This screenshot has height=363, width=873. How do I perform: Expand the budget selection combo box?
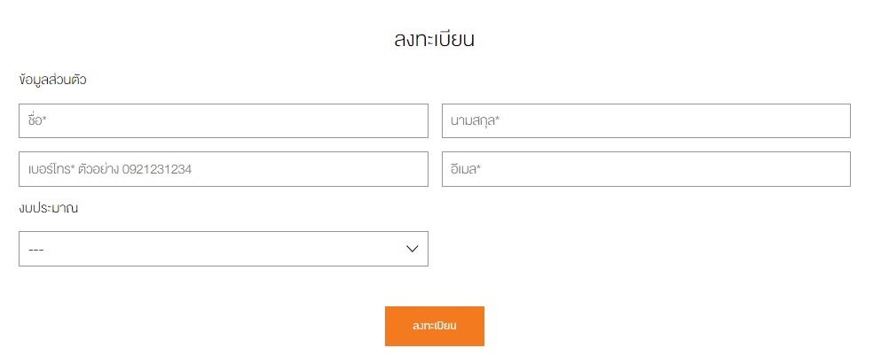223,249
